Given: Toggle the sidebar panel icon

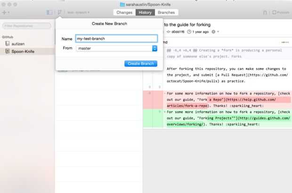Looking at the screenshot, I should click(x=49, y=13).
